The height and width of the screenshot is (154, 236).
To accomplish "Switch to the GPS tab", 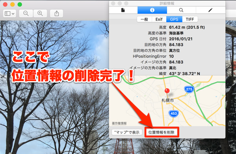I will coord(174,19).
